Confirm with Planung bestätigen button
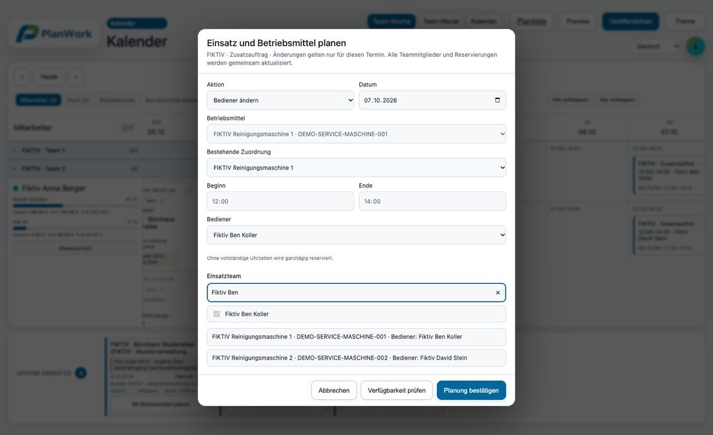The height and width of the screenshot is (435, 713). pos(471,391)
